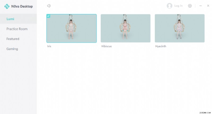Screen dimensions: 212x114
Task: Pick the Hyacinth wallpaper thumbnail
Action: [180, 28]
